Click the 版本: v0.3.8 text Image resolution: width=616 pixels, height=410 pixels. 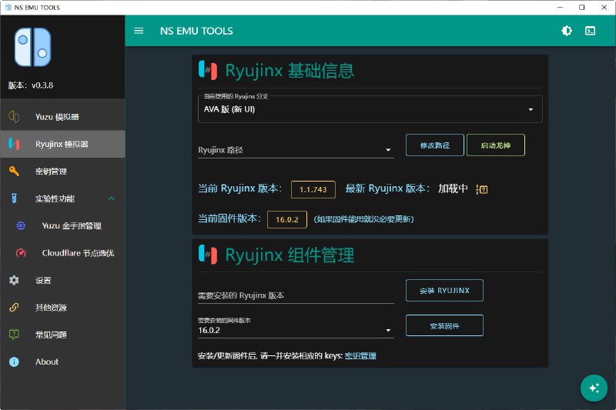(x=31, y=85)
